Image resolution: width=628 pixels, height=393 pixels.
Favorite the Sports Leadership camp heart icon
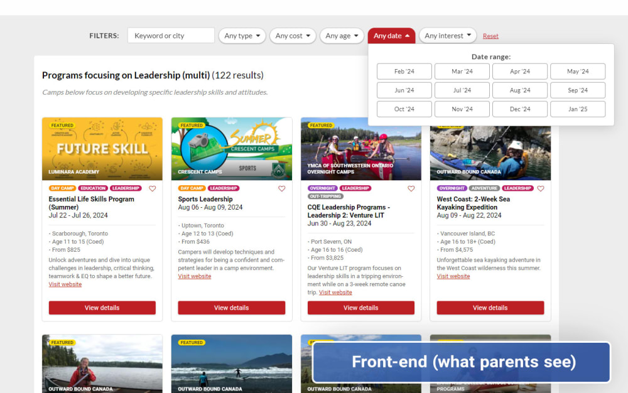281,188
